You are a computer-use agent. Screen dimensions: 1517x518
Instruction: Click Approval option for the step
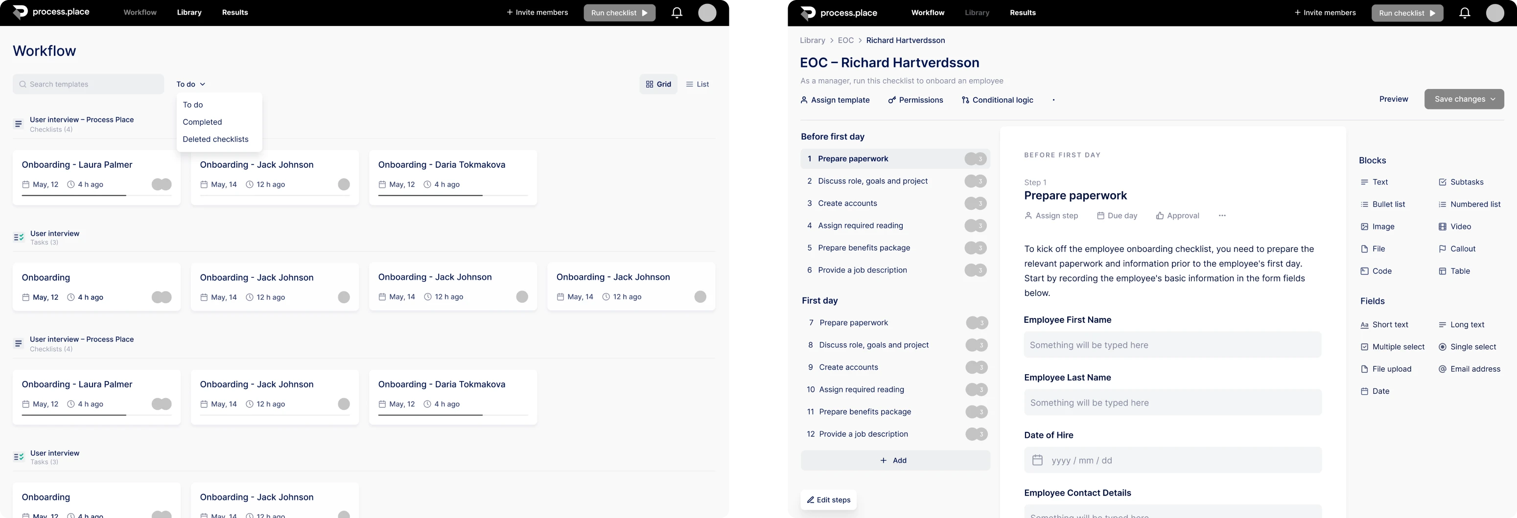[x=1177, y=215]
